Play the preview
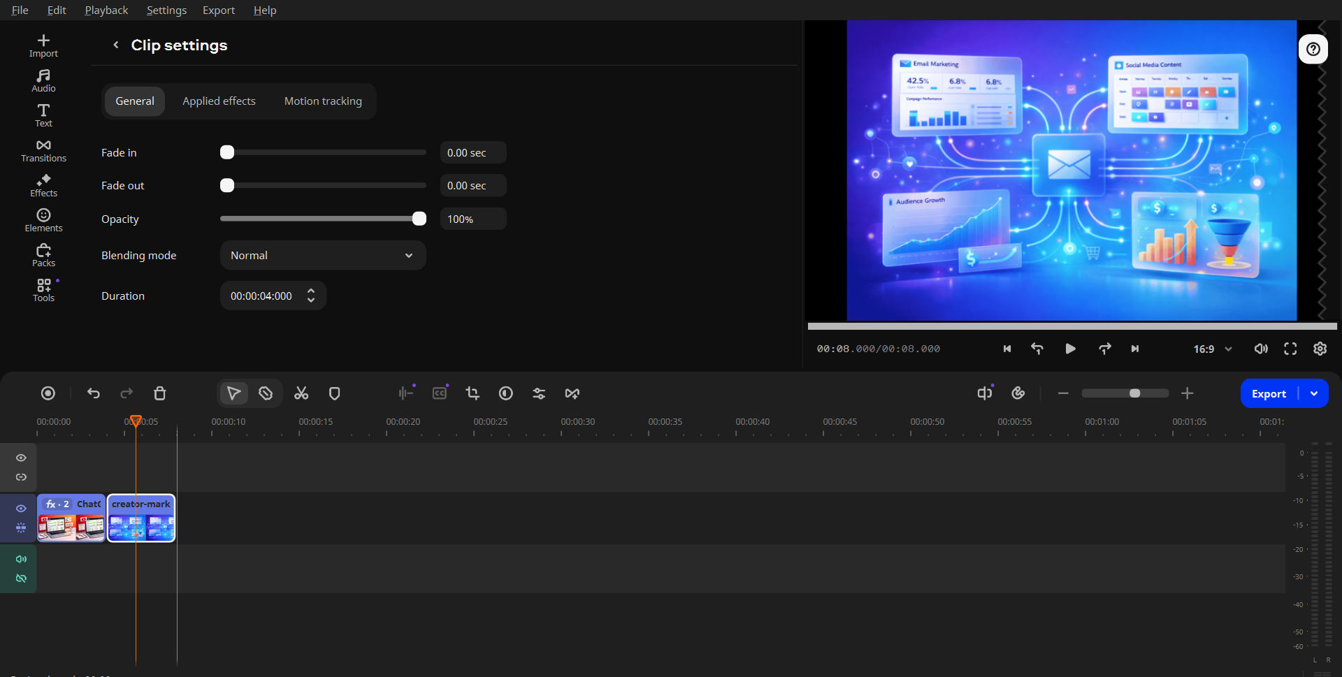Image resolution: width=1342 pixels, height=677 pixels. click(x=1070, y=349)
